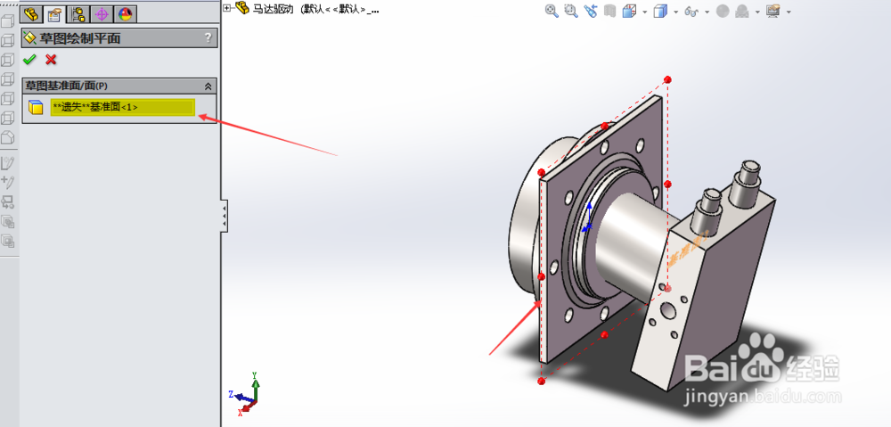Screen dimensions: 891x427
Task: Click the plus-pencil sketch icon in left toolbar
Action: (8, 183)
